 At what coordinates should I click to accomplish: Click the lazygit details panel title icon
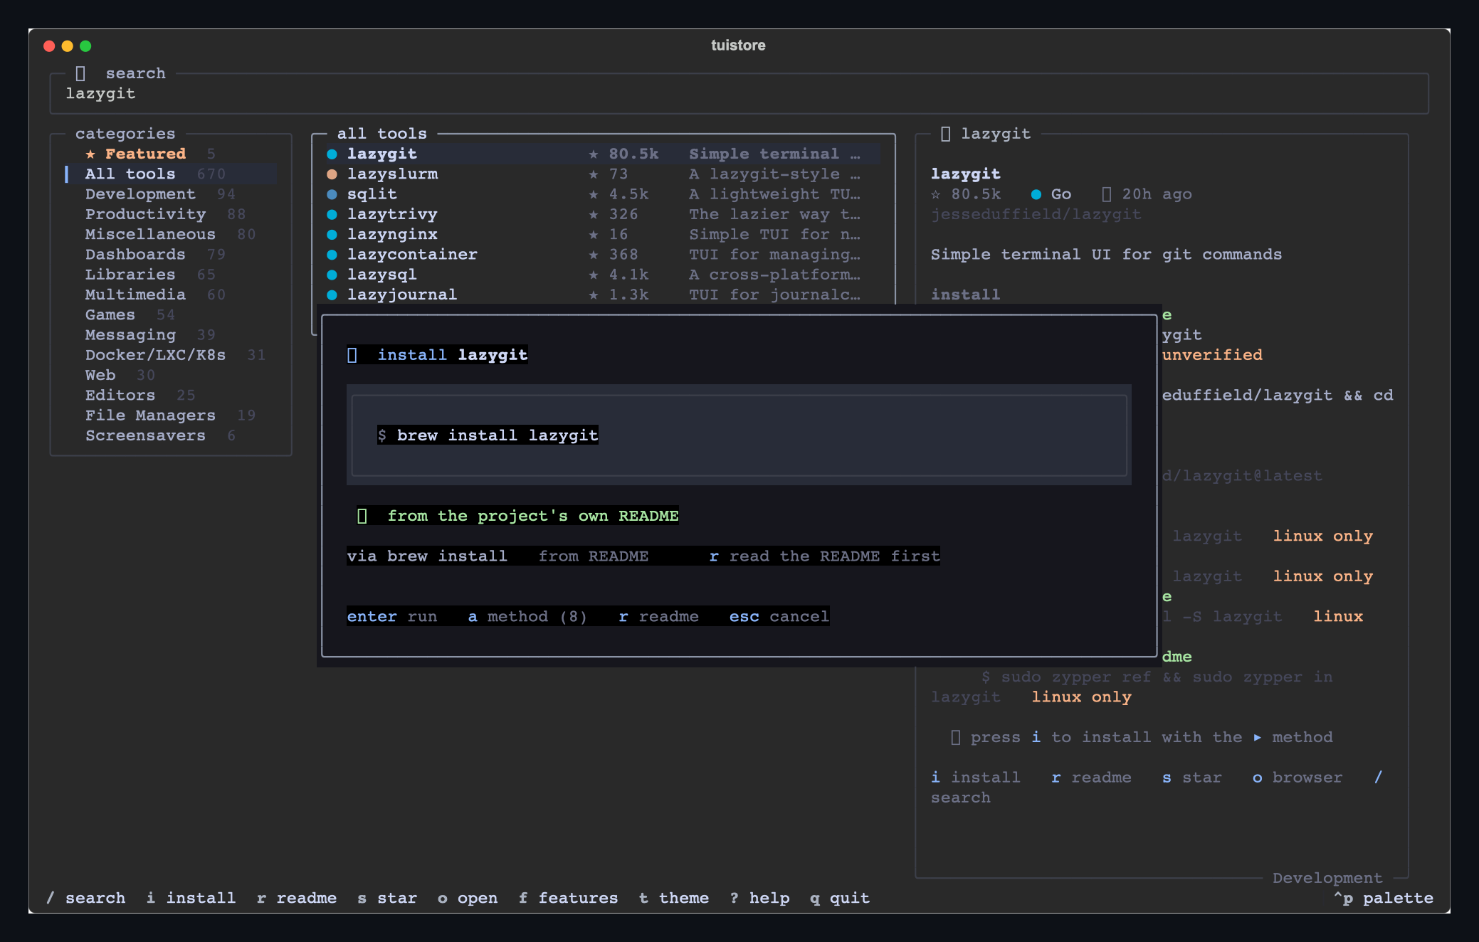[945, 134]
